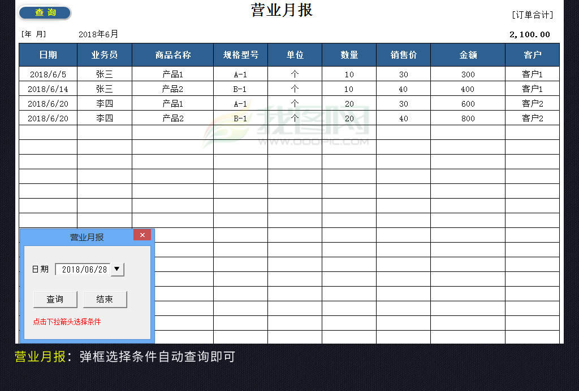Select the 业务员 column header
This screenshot has width=579, height=391.
tap(105, 55)
